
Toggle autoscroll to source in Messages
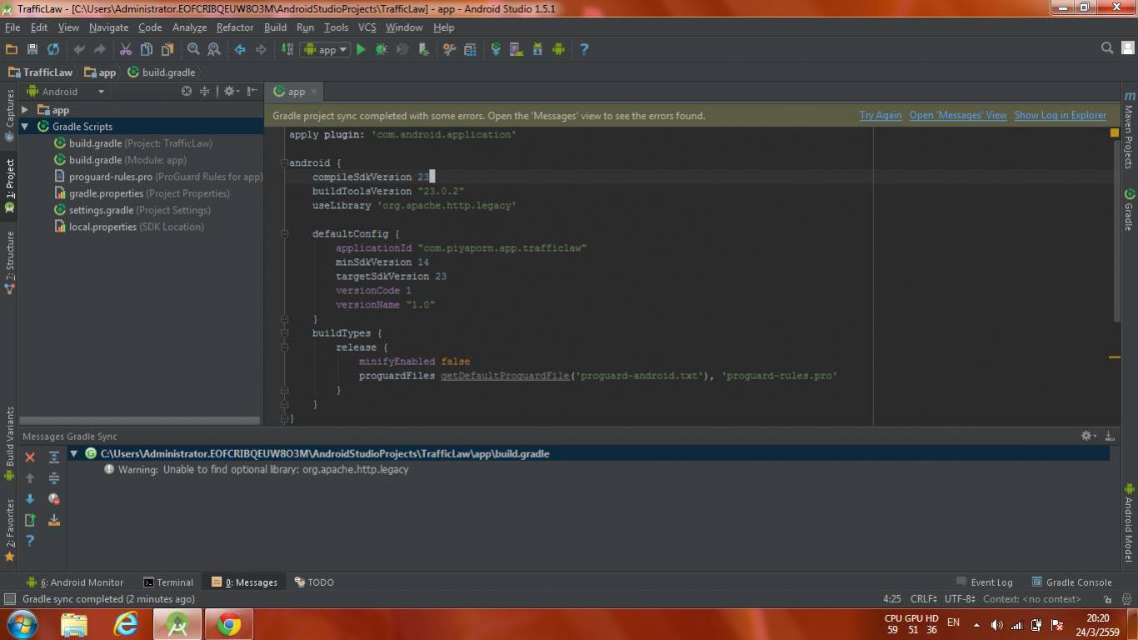pos(54,520)
